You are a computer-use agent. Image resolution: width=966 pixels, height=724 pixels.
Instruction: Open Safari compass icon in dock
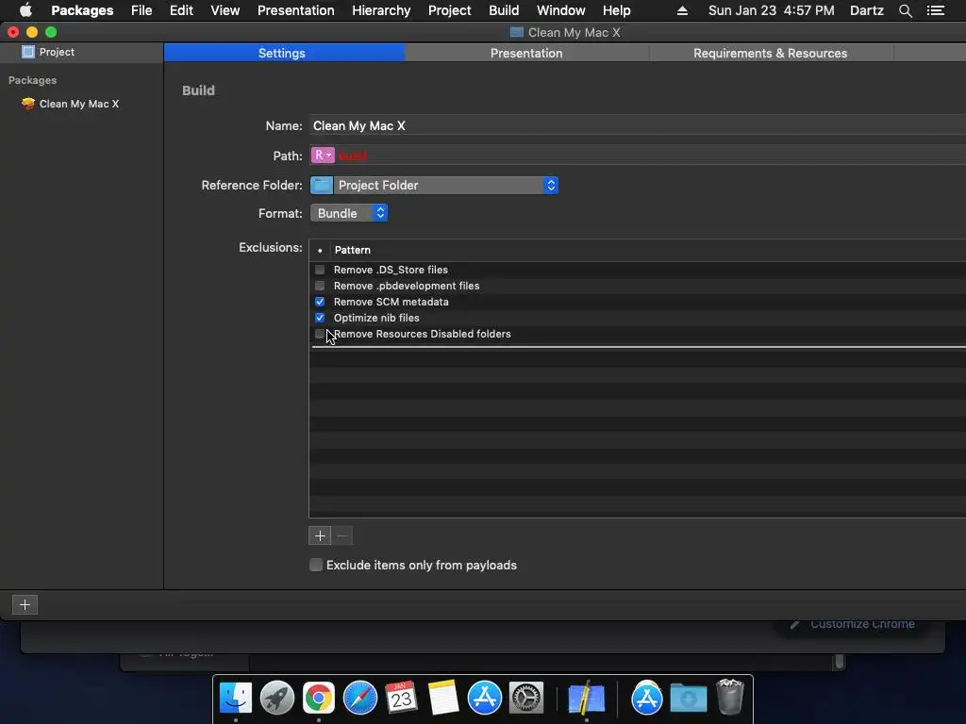tap(359, 699)
